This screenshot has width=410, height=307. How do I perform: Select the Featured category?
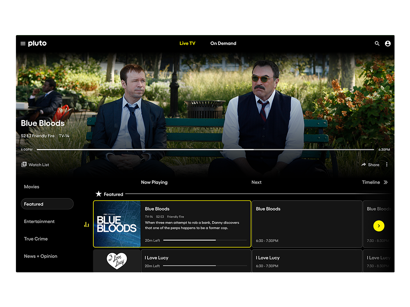[47, 204]
